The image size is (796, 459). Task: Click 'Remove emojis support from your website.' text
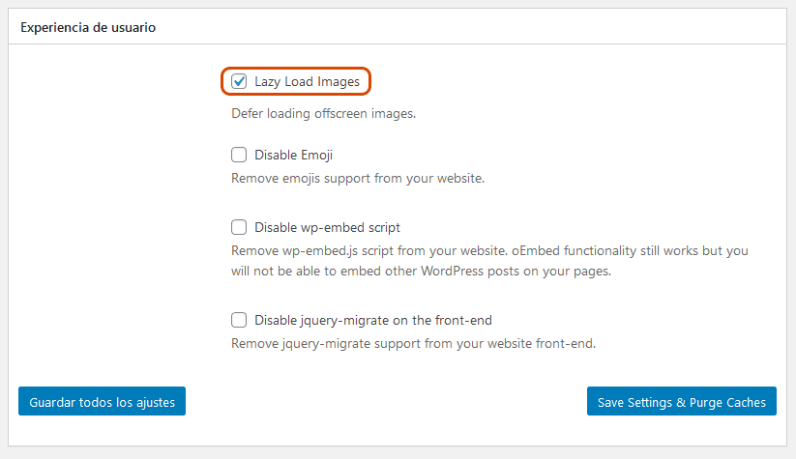[x=357, y=179]
